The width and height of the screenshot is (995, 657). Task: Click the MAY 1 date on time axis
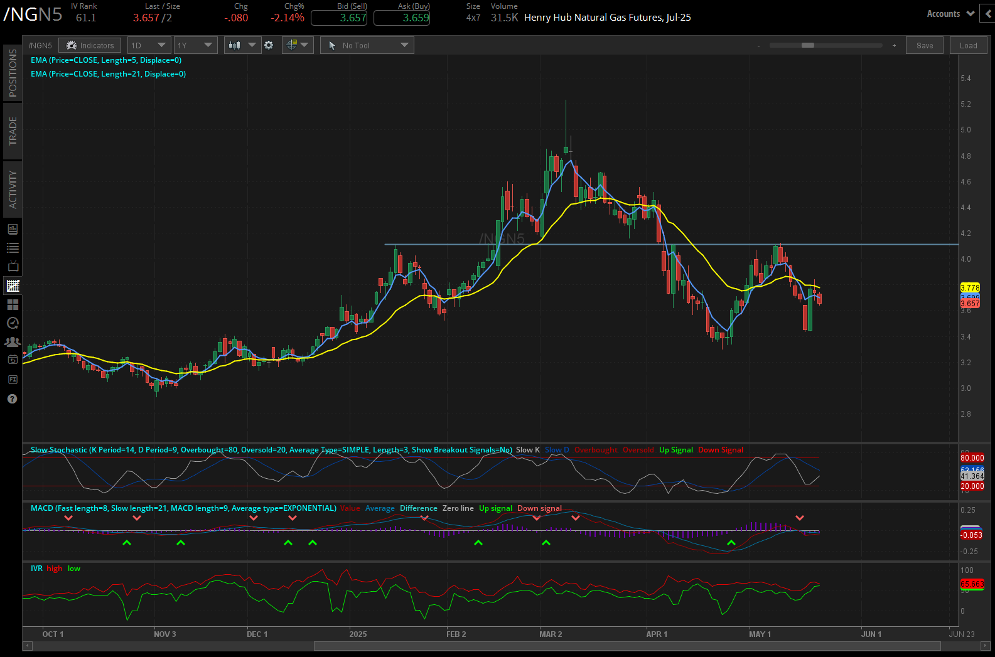[760, 634]
